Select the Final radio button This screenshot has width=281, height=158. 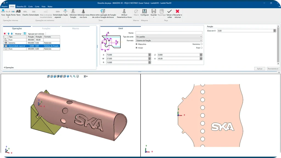pos(201,48)
